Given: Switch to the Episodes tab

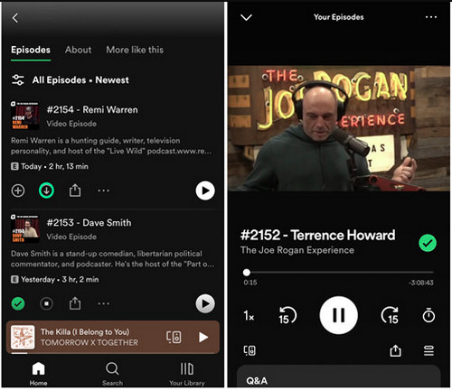Looking at the screenshot, I should click(x=31, y=50).
